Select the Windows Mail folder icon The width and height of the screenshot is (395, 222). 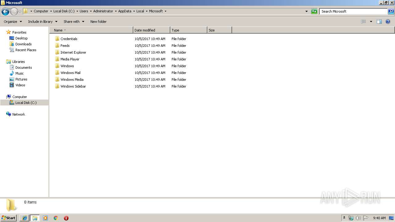coord(57,73)
